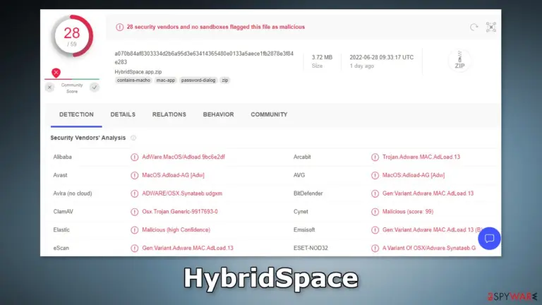Click the ZIP file type icon
Screen dimensions: 542x305
(x=459, y=61)
